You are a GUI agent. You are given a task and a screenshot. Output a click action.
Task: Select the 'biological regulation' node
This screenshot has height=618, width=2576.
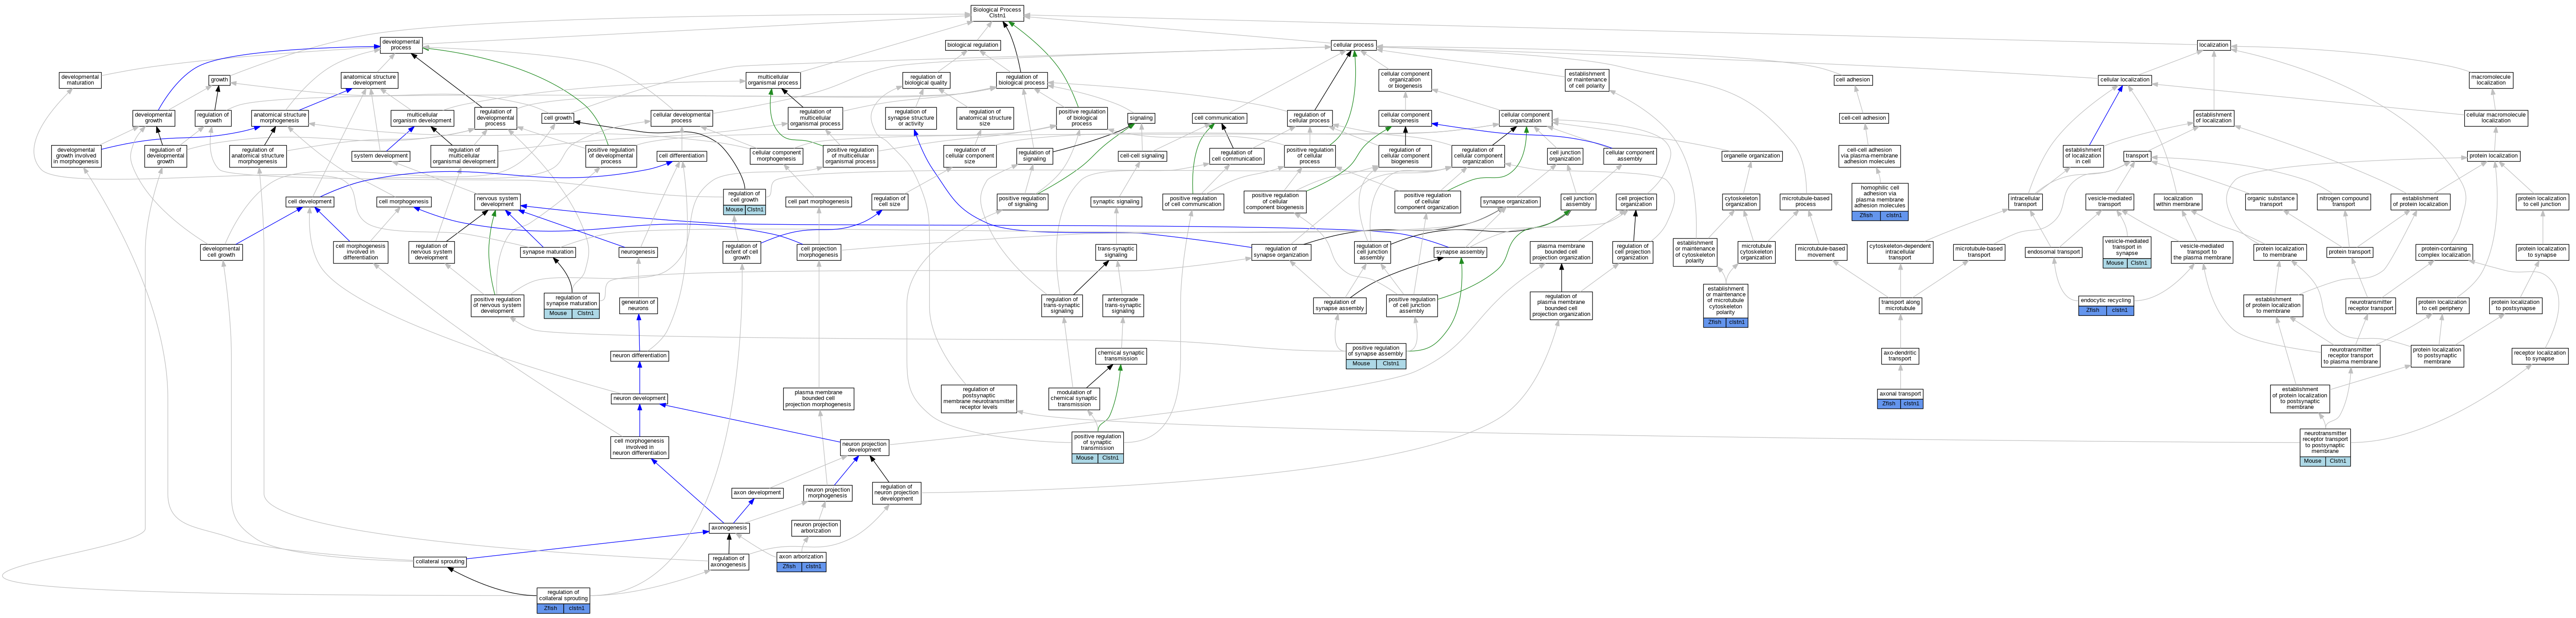tap(972, 45)
